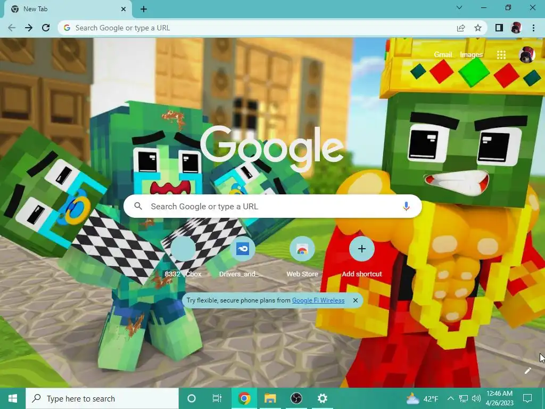Viewport: 545px width, 409px height.
Task: Open the Images link
Action: click(471, 55)
